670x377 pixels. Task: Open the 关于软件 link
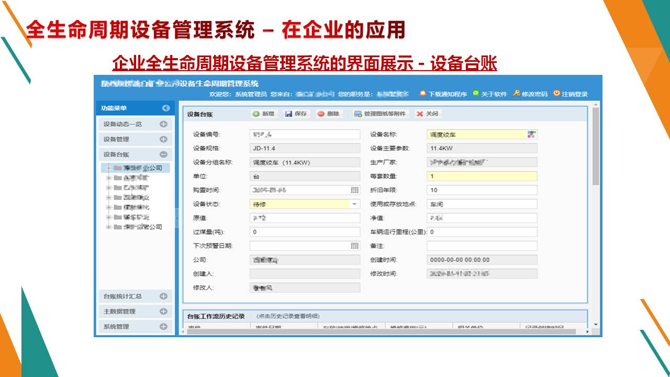tap(490, 94)
